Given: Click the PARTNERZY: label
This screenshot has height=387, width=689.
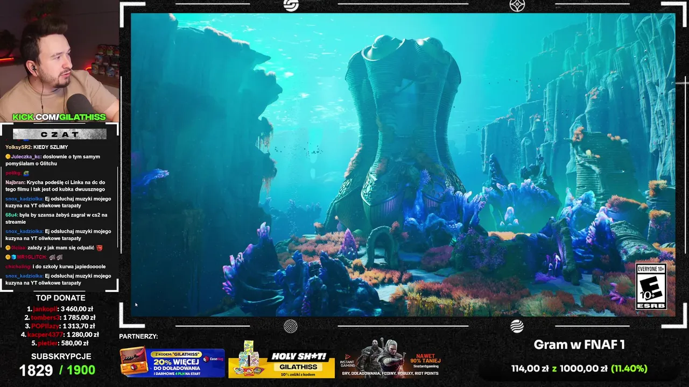Looking at the screenshot, I should click(x=138, y=336).
